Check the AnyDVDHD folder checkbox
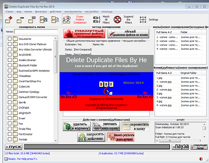Screen dimensions: 209x163 click(x=10, y=54)
